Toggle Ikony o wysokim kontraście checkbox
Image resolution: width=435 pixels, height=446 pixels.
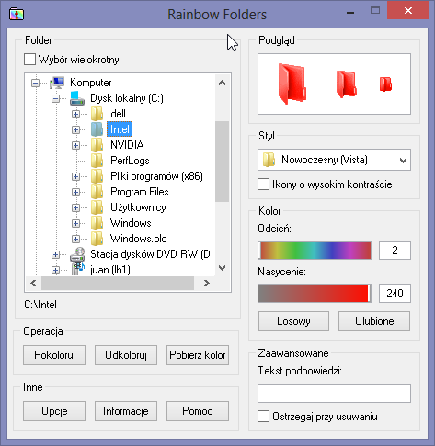click(x=263, y=184)
